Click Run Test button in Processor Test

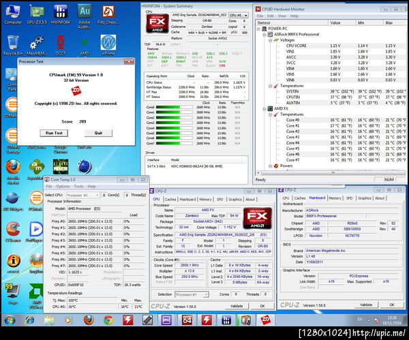tap(54, 133)
